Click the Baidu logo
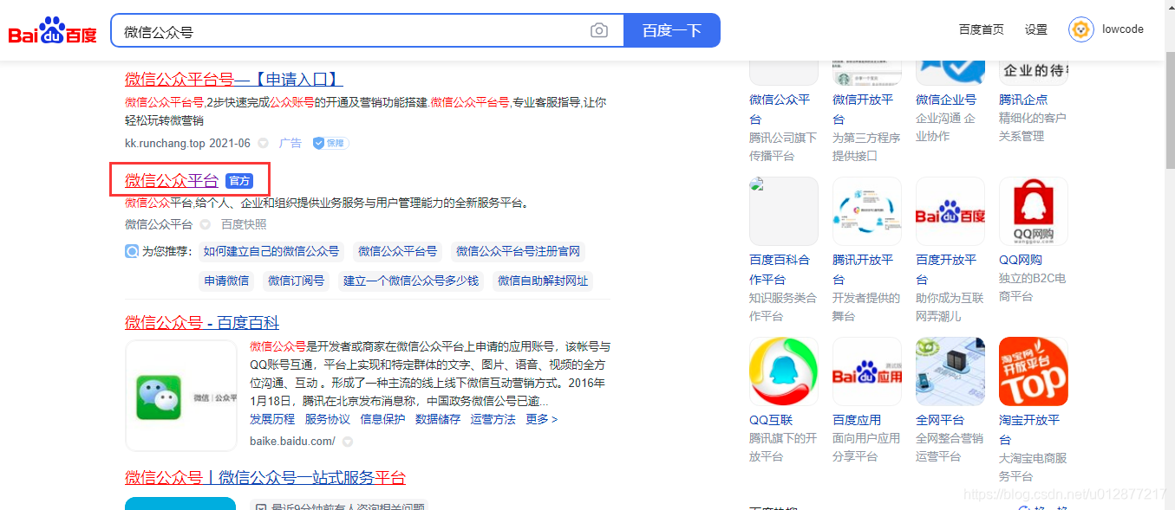 52,29
